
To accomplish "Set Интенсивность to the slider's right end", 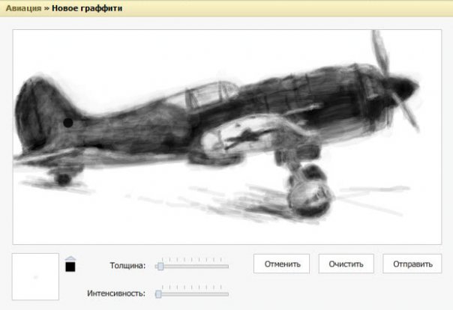I will (x=227, y=294).
